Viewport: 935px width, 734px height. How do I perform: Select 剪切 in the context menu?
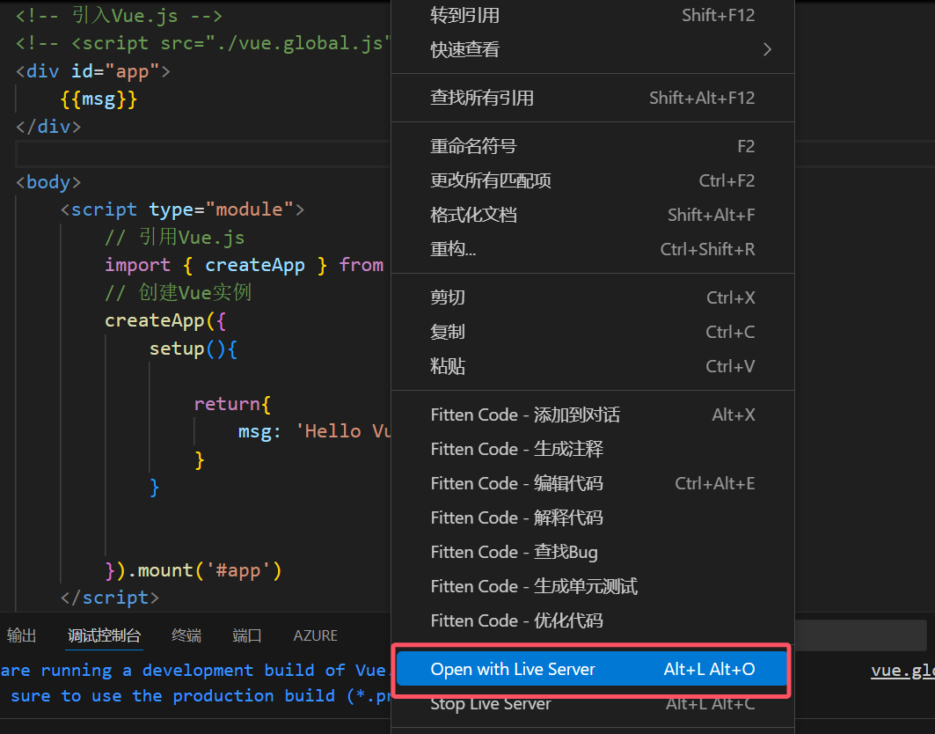point(592,297)
